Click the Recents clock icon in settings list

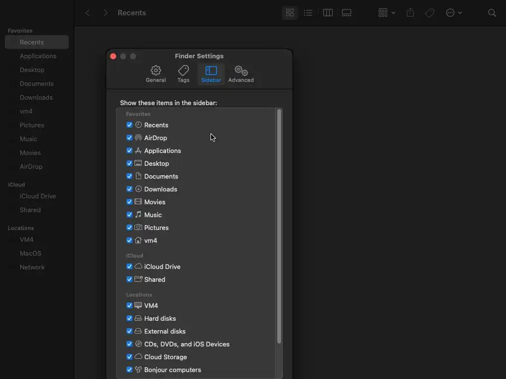click(x=138, y=125)
